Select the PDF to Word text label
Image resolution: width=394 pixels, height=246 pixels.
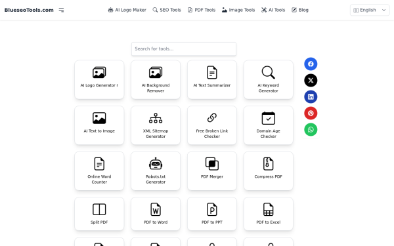(156, 222)
